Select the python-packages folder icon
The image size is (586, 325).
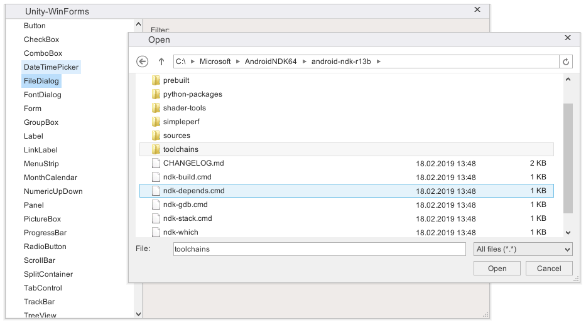point(156,94)
